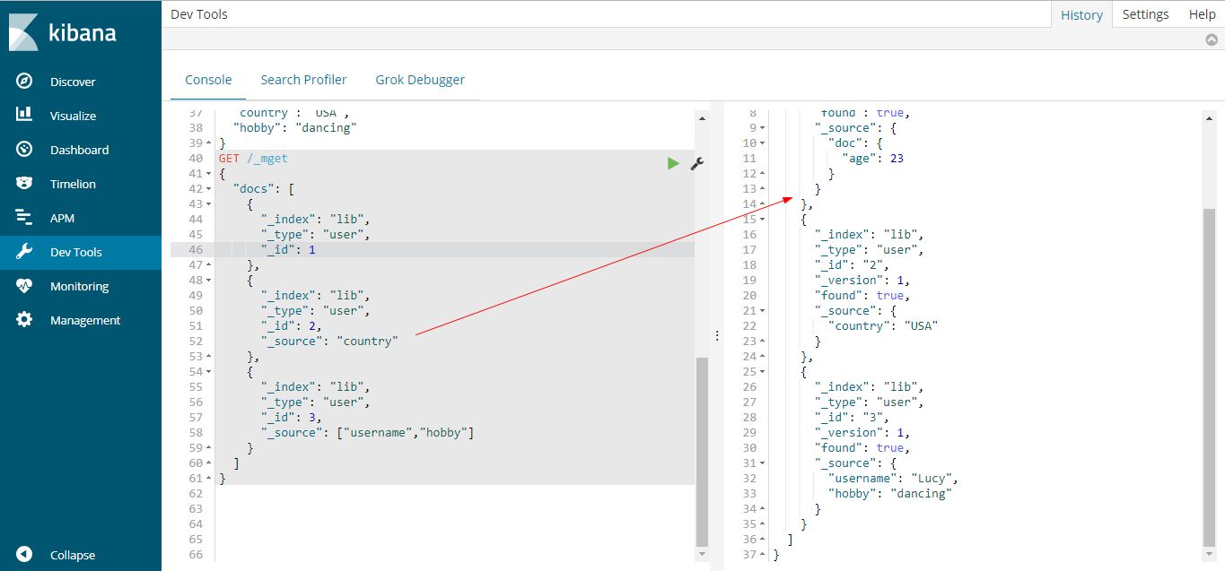Viewport: 1225px width, 571px height.
Task: Click the editor panel divider handle
Action: 716,335
